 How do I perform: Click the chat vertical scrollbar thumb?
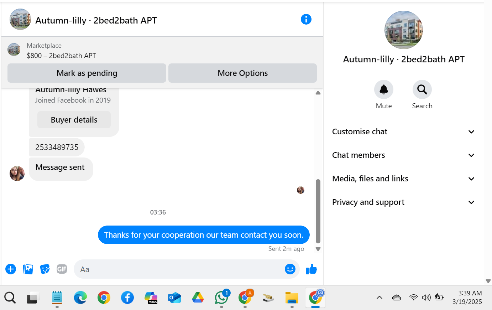(318, 211)
